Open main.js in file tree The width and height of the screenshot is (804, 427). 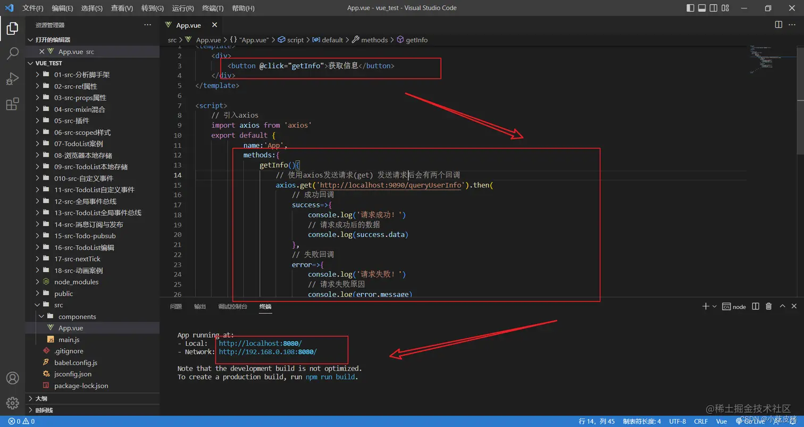coord(93,339)
